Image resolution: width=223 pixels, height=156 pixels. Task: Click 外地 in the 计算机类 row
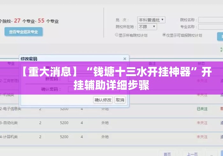pos(105,137)
